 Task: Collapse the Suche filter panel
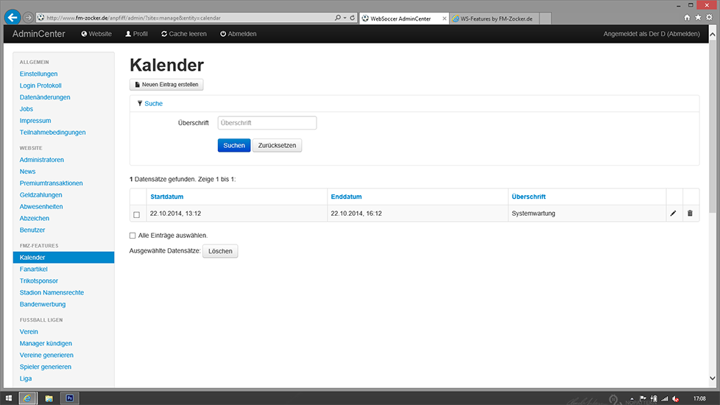tap(153, 104)
